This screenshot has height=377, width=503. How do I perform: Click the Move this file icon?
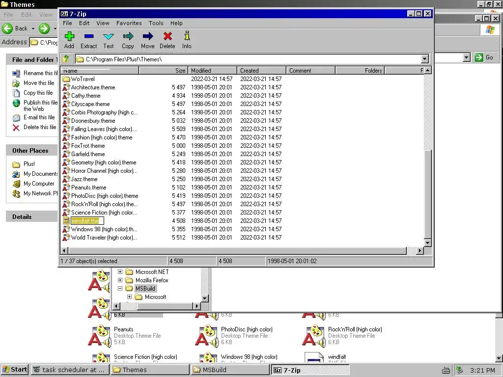pos(16,83)
